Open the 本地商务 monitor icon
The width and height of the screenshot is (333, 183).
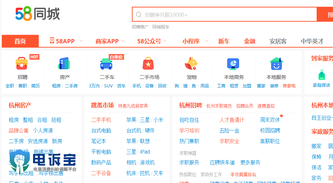click(x=233, y=64)
